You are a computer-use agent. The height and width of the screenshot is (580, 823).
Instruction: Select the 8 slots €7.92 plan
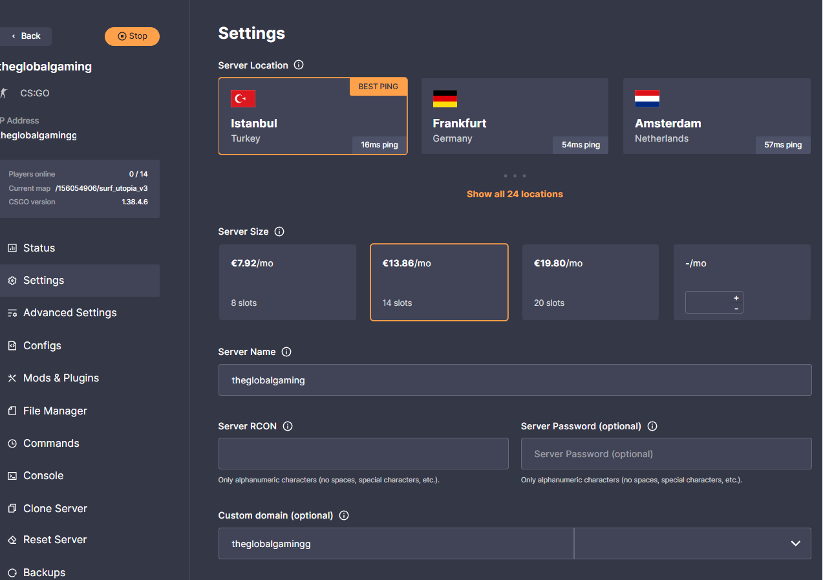287,282
